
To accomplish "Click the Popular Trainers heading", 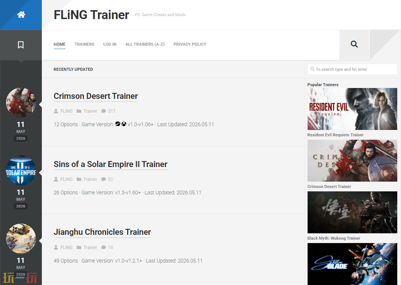I will point(323,85).
